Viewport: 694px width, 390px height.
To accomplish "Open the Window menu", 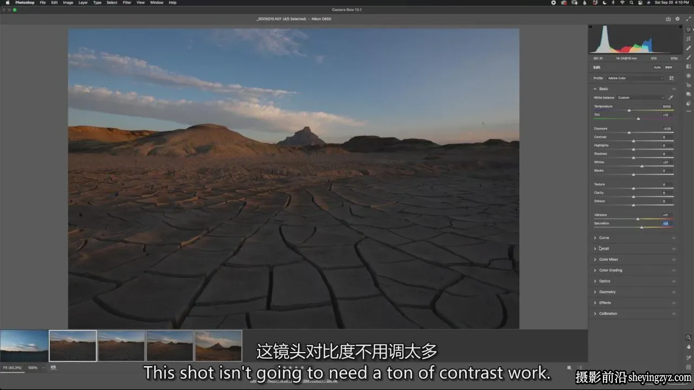I will click(x=157, y=3).
